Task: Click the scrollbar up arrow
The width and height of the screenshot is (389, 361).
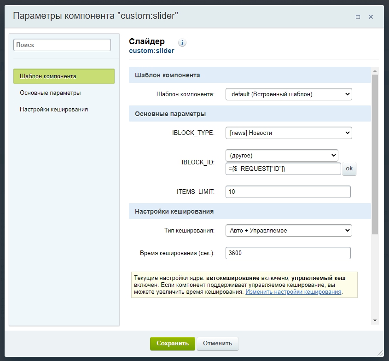Action: pos(375,71)
